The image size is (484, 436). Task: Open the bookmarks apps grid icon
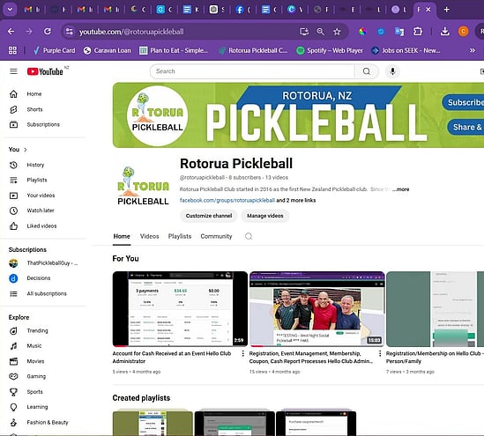tap(12, 50)
